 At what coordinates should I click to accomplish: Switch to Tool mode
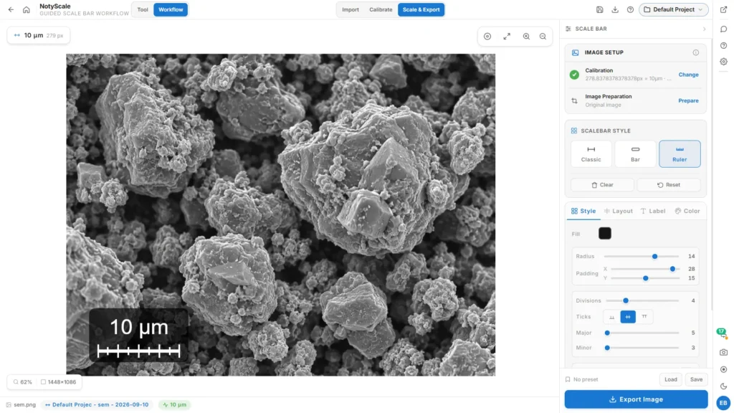tap(143, 9)
